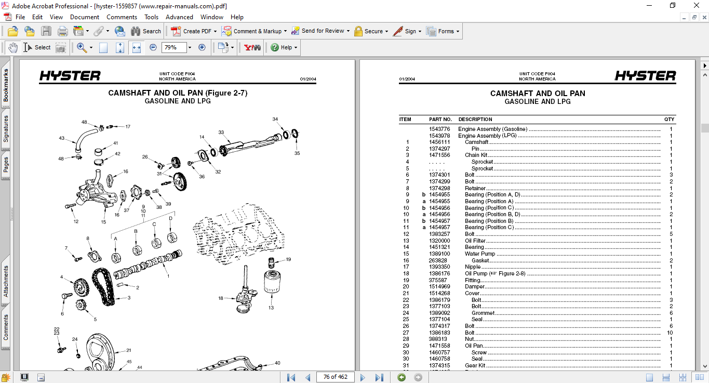Click the Snapshot camera tool

coord(61,47)
